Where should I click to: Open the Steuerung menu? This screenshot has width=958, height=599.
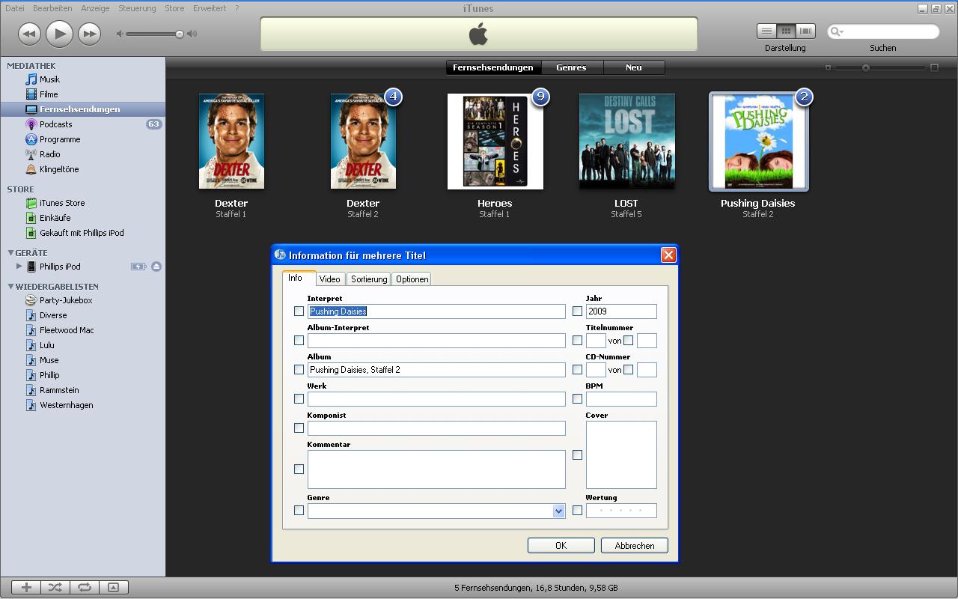[x=137, y=8]
